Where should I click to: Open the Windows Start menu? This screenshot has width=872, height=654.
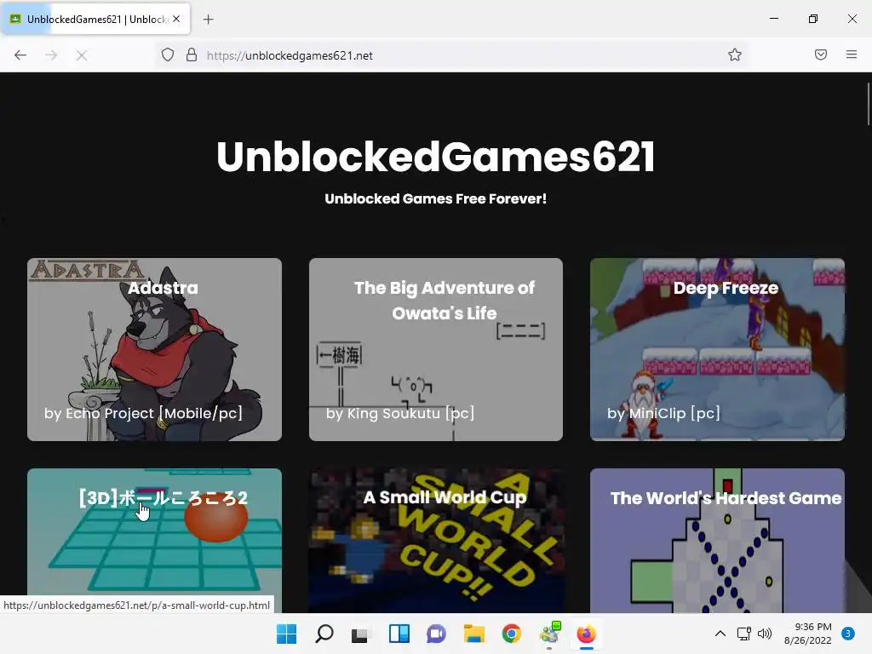point(287,634)
